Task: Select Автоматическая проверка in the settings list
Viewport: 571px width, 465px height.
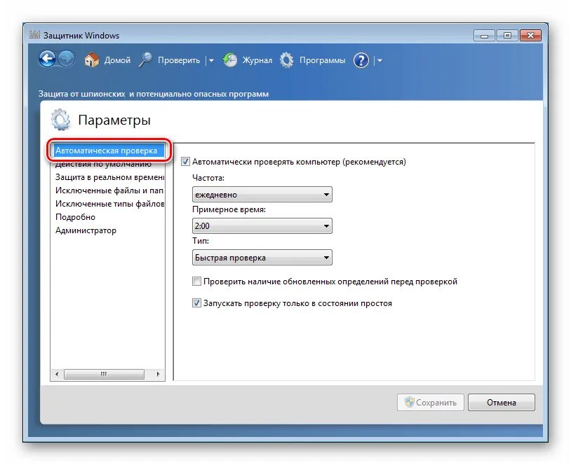Action: coord(109,151)
